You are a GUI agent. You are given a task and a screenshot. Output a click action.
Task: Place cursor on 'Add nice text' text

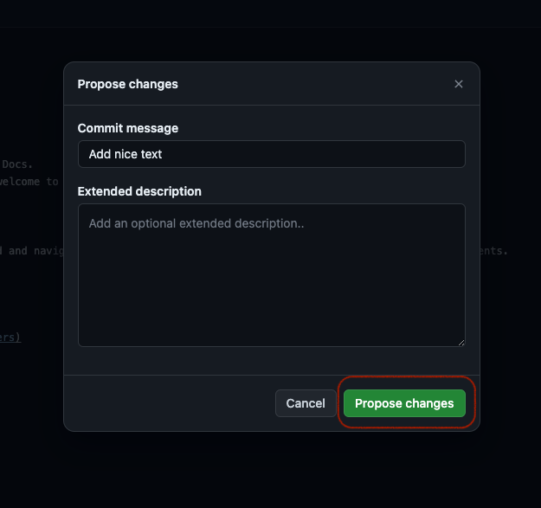tap(126, 154)
